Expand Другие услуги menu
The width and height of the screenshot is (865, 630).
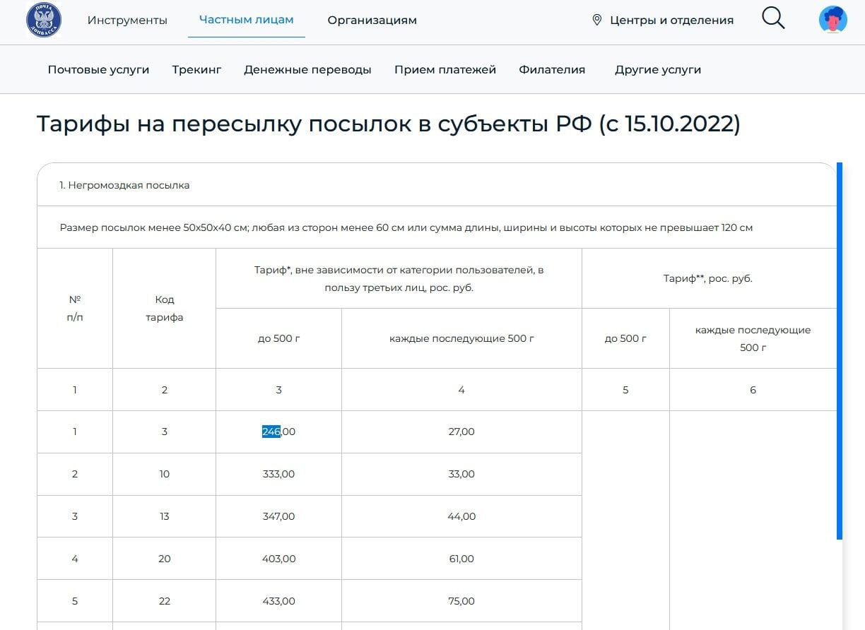coord(657,70)
